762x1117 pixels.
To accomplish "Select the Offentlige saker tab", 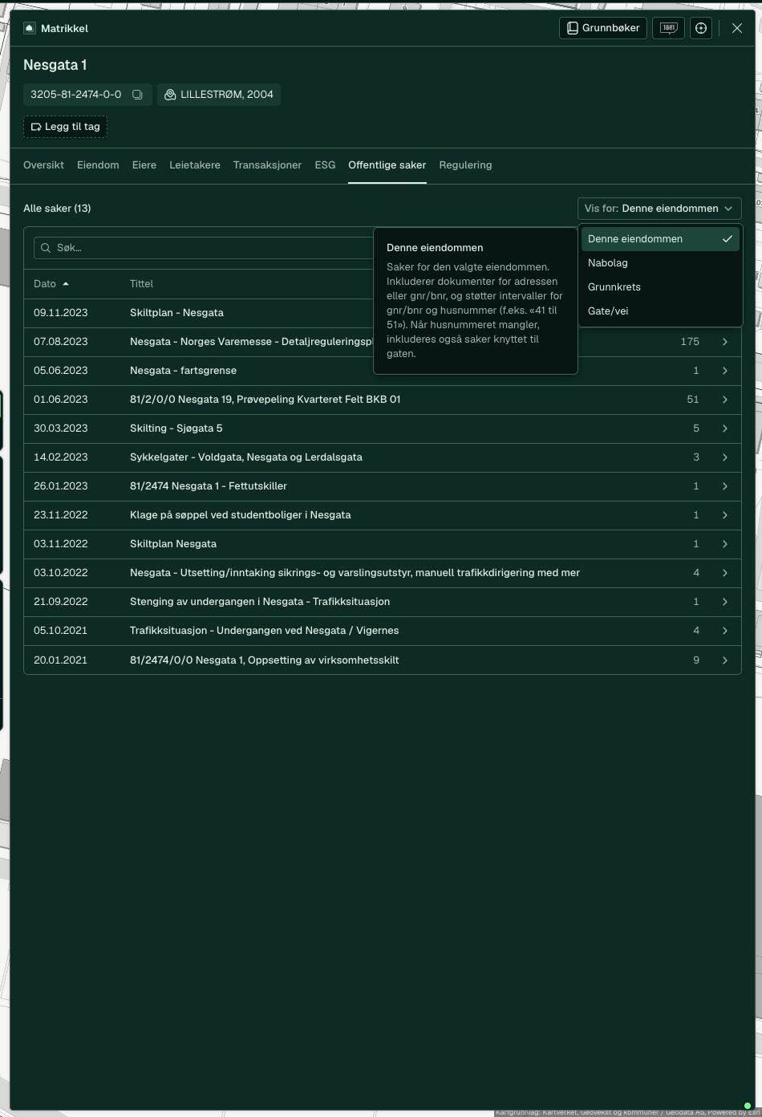I will point(387,165).
